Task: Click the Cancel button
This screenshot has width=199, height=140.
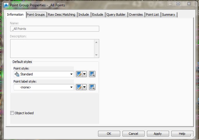Action: 133,134
